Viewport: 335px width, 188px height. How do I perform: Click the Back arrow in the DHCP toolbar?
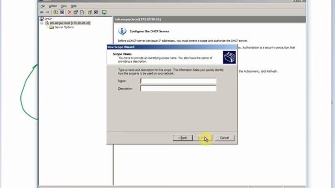click(x=42, y=13)
